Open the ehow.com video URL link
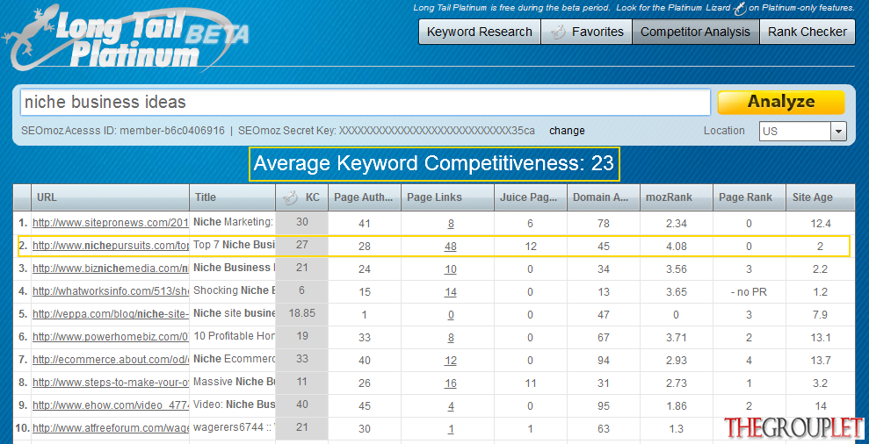 111,405
